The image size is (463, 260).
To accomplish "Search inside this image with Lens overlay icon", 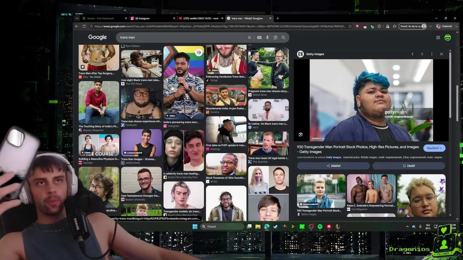I will pyautogui.click(x=301, y=135).
